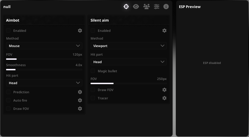Click the Magic bullet label
Viewport: 249px width, 137px height.
tap(107, 71)
